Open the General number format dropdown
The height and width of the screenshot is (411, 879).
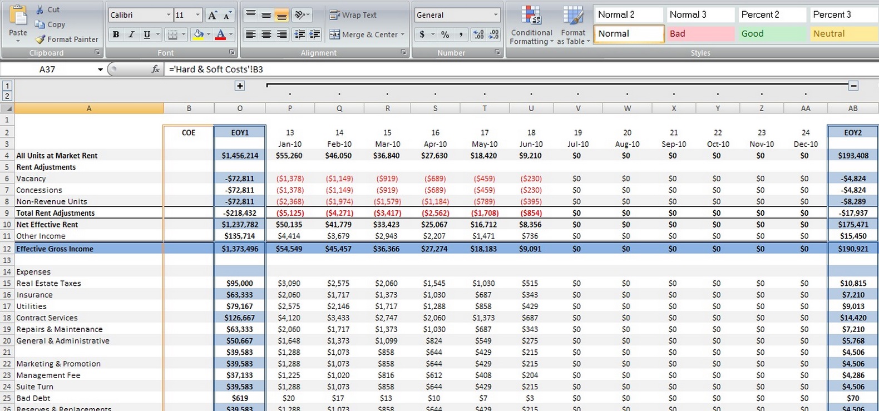click(495, 15)
